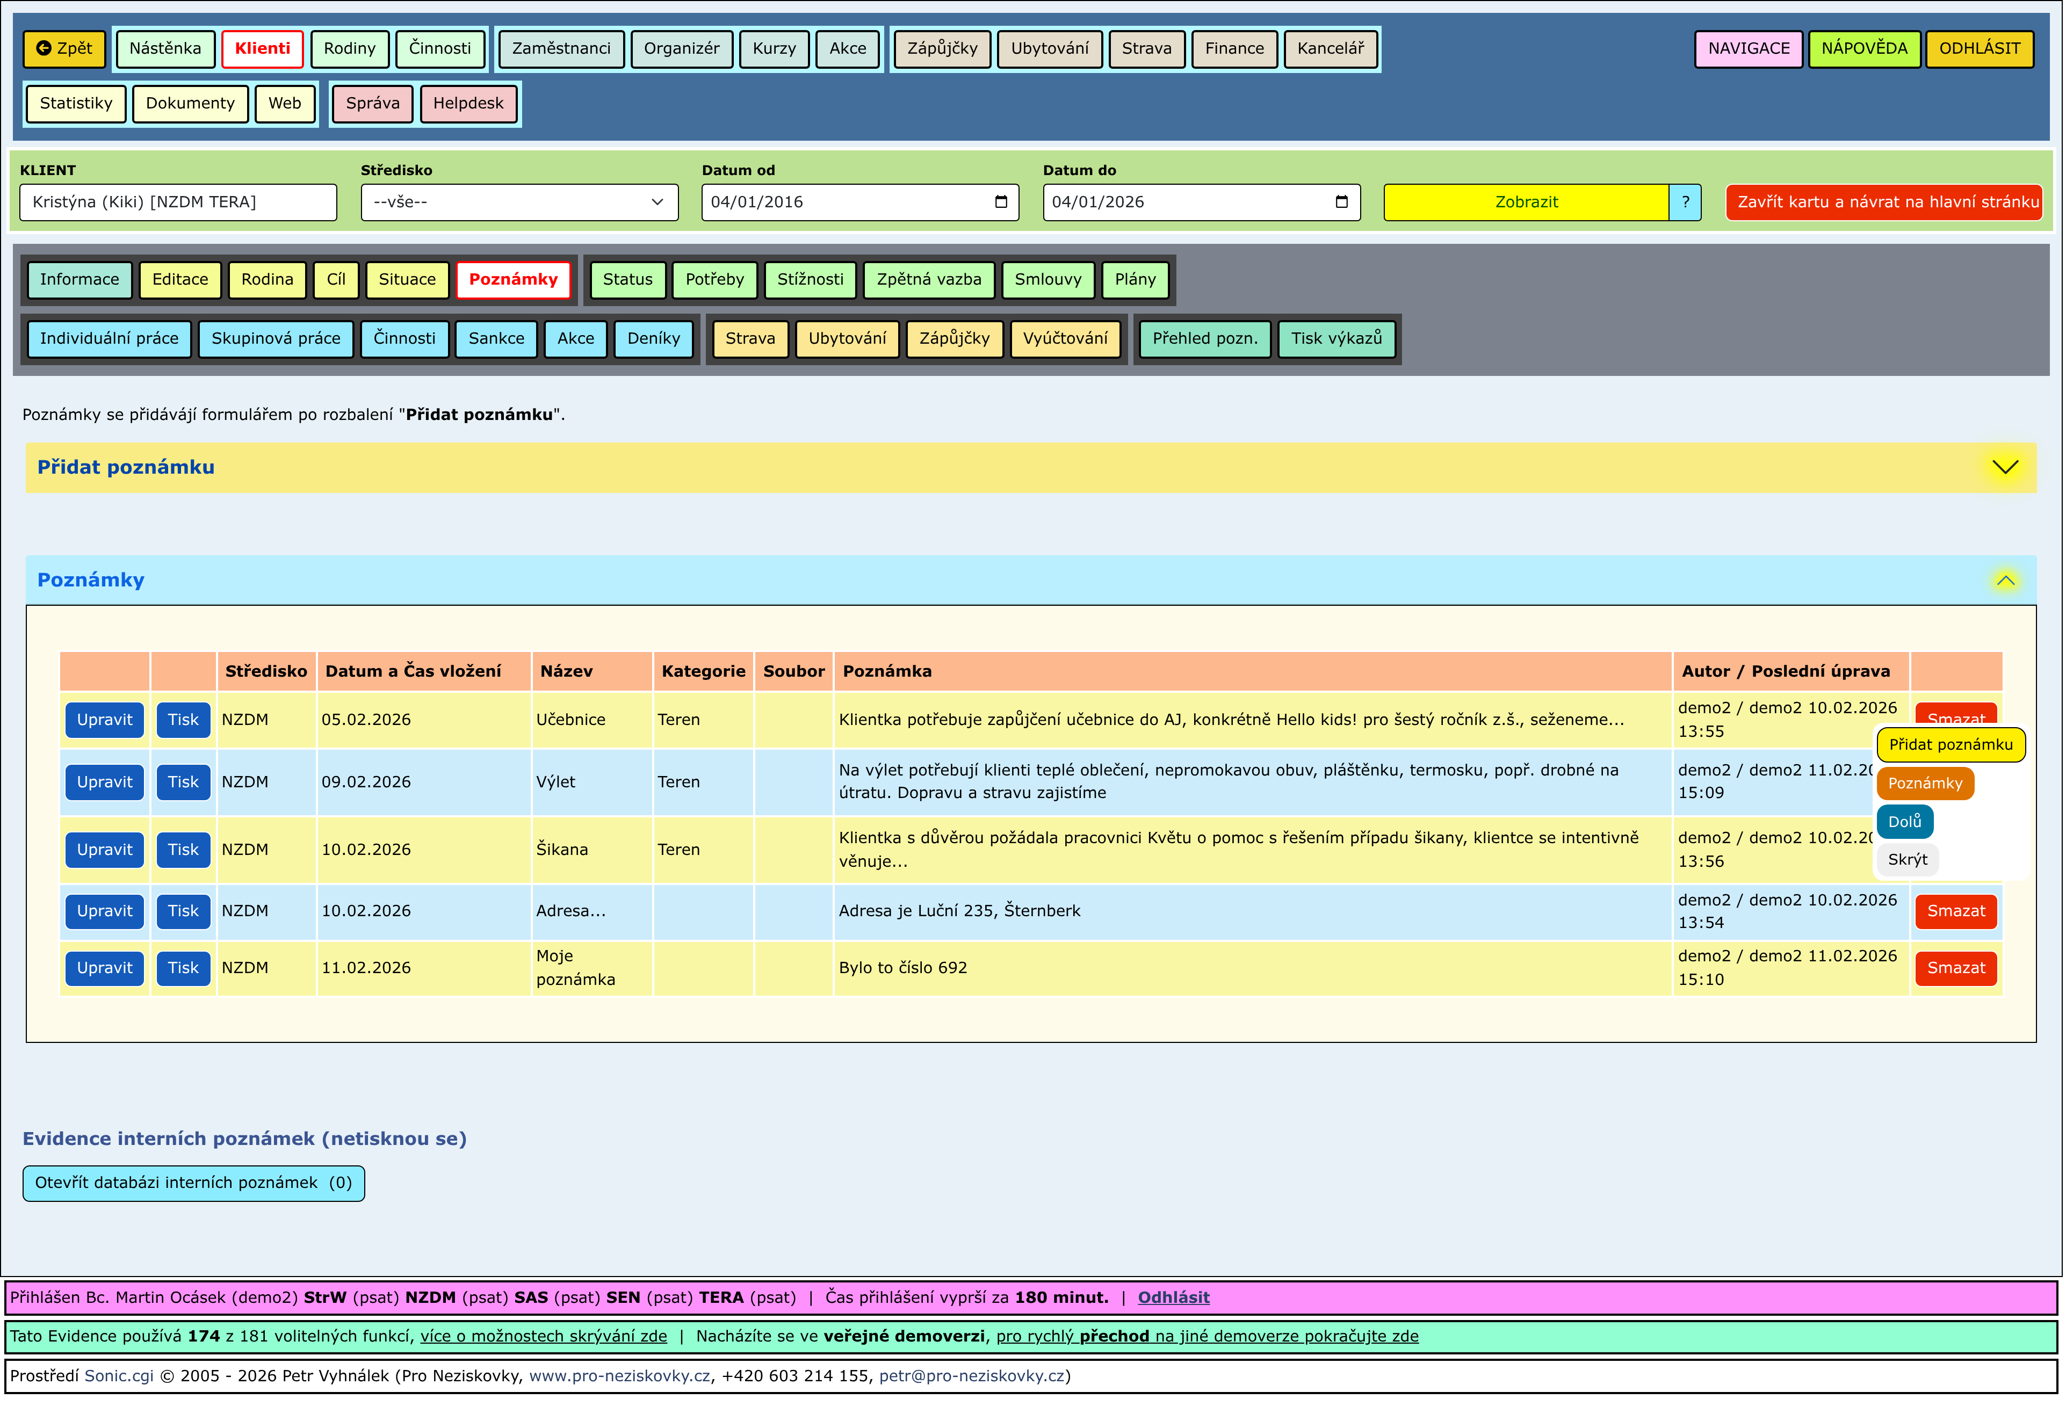Follow the link about hiding options
The image size is (2066, 1421).
[543, 1336]
